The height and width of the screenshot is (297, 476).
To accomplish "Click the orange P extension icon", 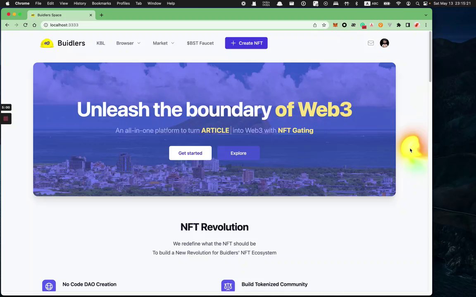I will tap(381, 25).
